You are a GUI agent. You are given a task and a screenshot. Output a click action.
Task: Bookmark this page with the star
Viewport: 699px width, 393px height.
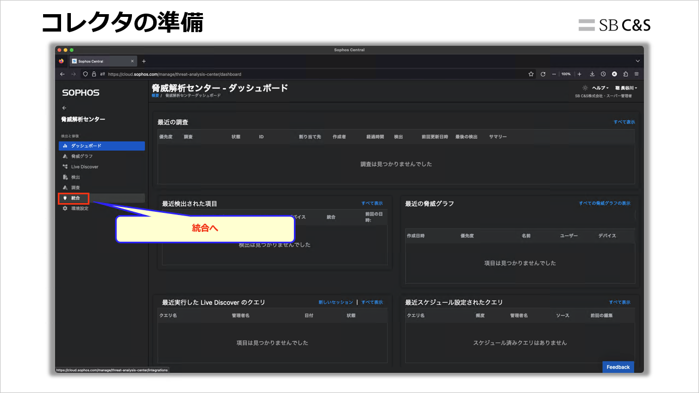[531, 74]
